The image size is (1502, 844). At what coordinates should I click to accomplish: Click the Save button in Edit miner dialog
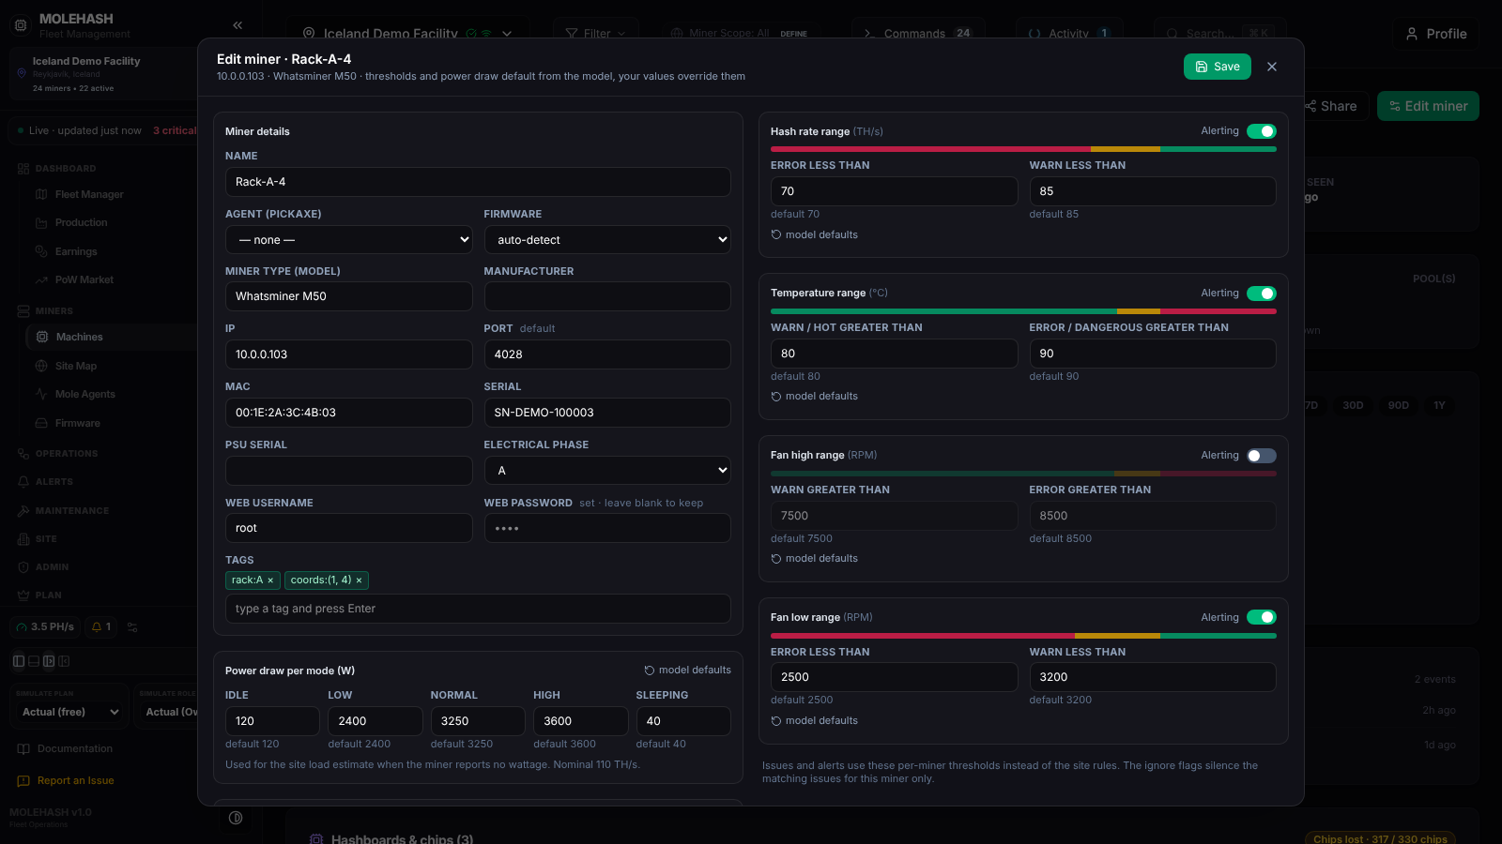pos(1217,67)
